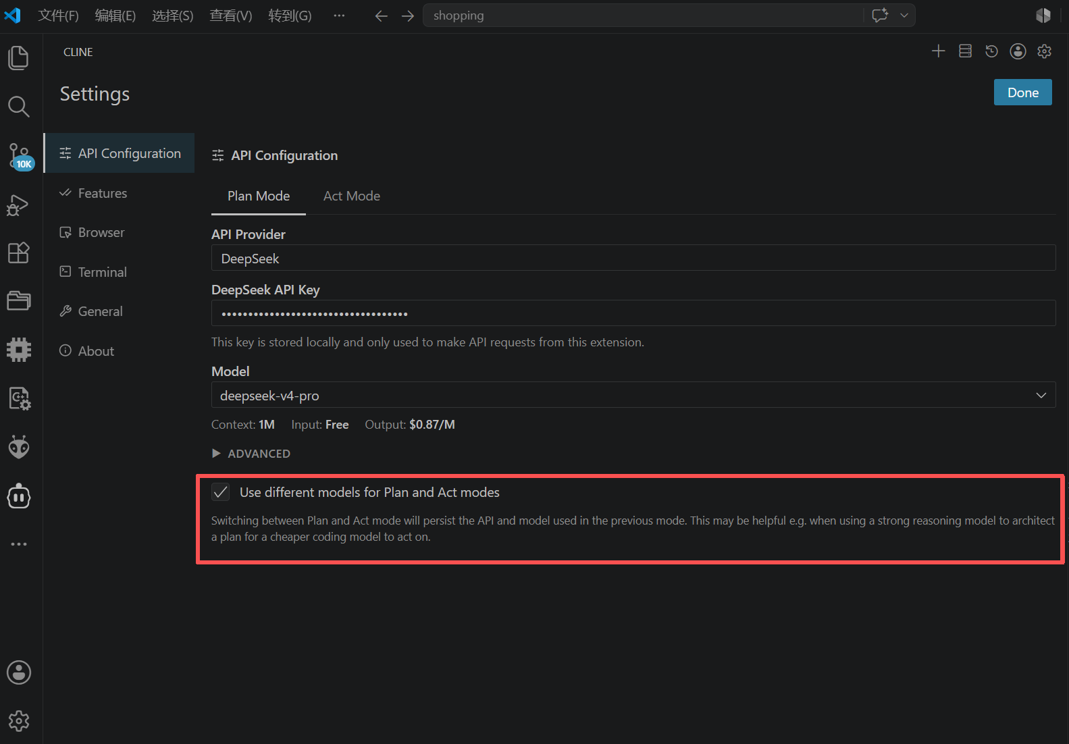1069x744 pixels.
Task: Open the chat sparkle icon in title bar
Action: pyautogui.click(x=880, y=15)
